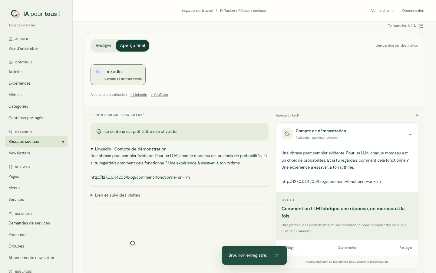Switch to the Rédiger tab
The width and height of the screenshot is (436, 273).
click(103, 45)
